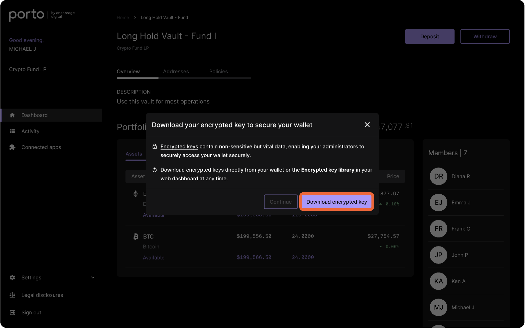This screenshot has height=328, width=525.
Task: Open the Policies tab
Action: pyautogui.click(x=218, y=72)
